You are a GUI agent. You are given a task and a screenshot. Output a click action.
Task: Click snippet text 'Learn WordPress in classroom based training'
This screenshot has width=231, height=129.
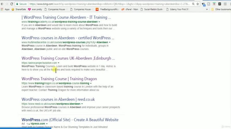[x=47, y=87]
